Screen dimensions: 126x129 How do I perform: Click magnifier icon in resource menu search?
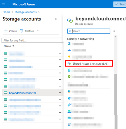coord(70,31)
